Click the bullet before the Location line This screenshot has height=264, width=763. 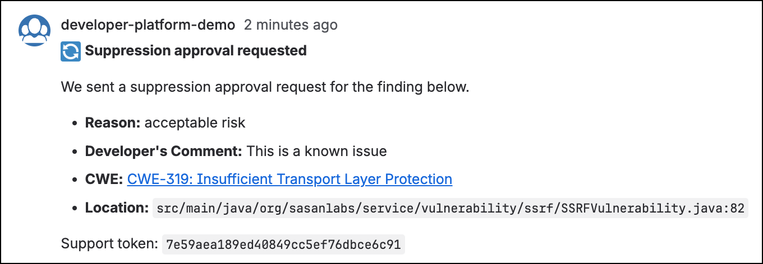coord(74,209)
